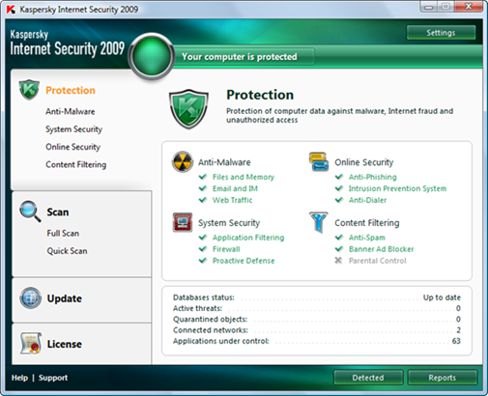The image size is (488, 396).
Task: Toggle the Email and IM checkmark
Action: click(x=203, y=188)
